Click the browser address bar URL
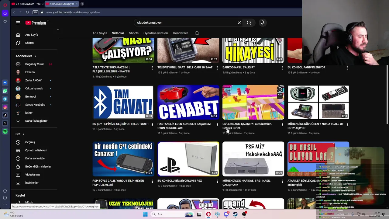 pyautogui.click(x=73, y=12)
